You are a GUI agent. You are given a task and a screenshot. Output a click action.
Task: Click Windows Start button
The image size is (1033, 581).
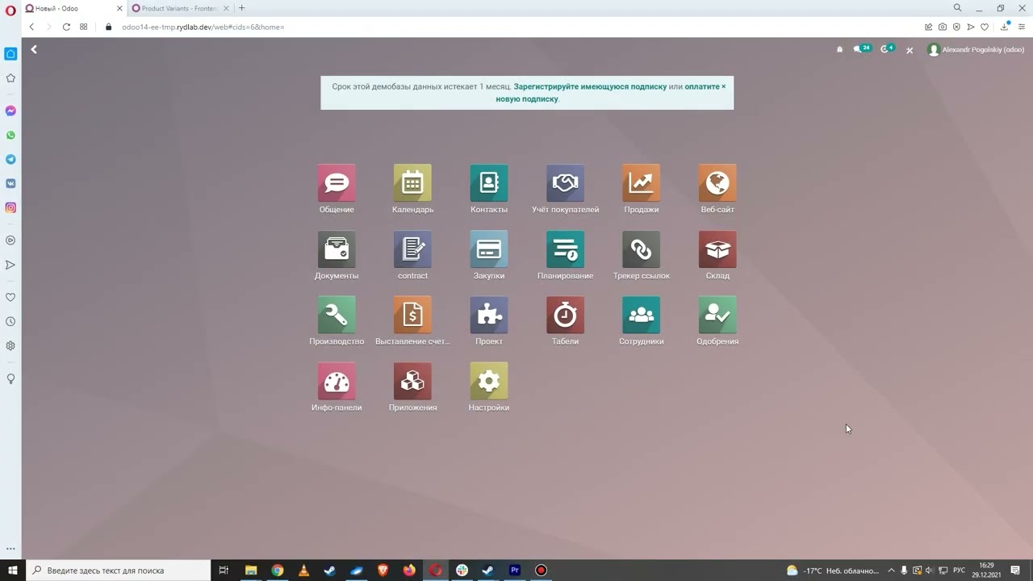[x=13, y=571]
